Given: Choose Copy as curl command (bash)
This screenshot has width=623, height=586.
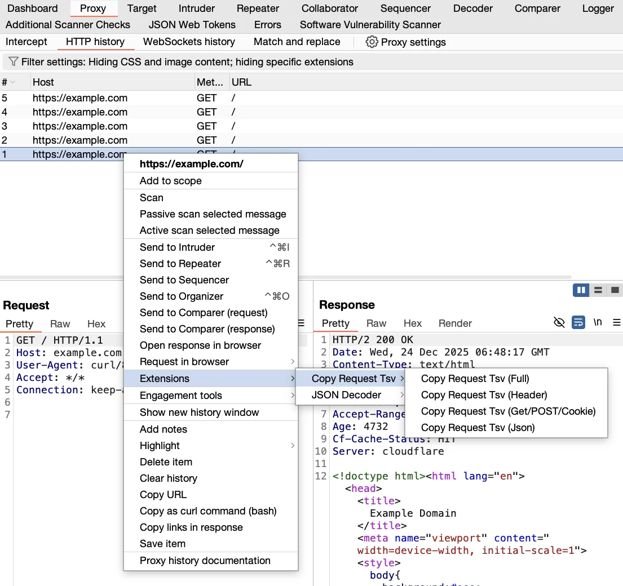Looking at the screenshot, I should (211, 511).
